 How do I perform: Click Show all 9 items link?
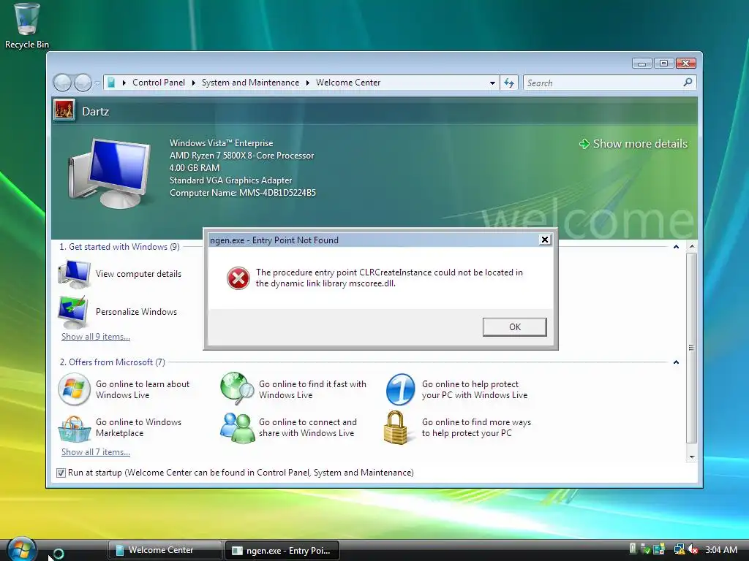(x=96, y=337)
